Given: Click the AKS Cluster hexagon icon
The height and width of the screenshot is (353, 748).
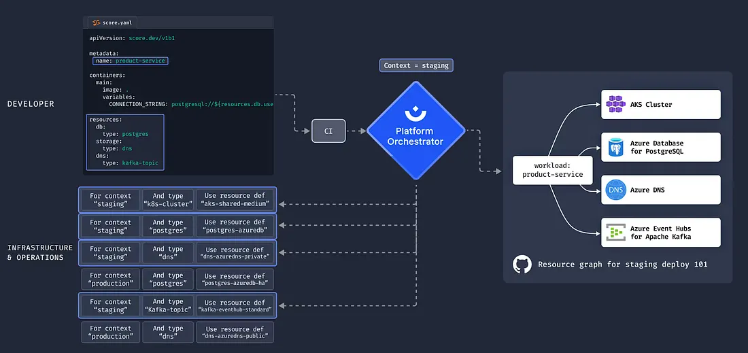Looking at the screenshot, I should point(615,105).
